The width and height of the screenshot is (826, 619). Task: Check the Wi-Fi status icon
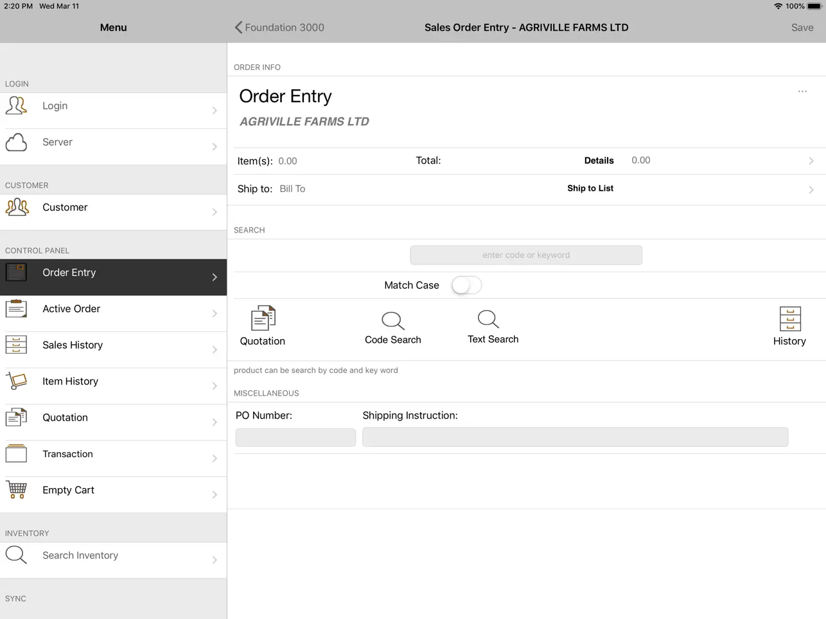[778, 6]
